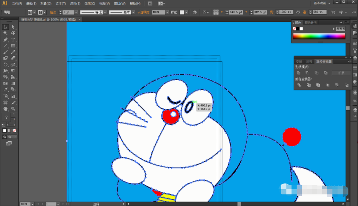
Task: Click Minus Front shape mode in Pathfinder
Action: pyautogui.click(x=307, y=73)
